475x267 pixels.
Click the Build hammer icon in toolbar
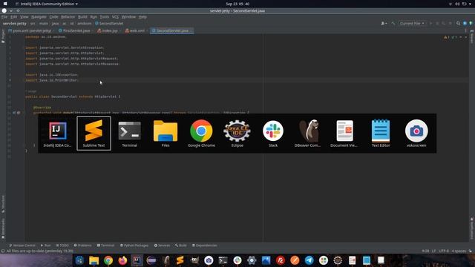coord(393,23)
